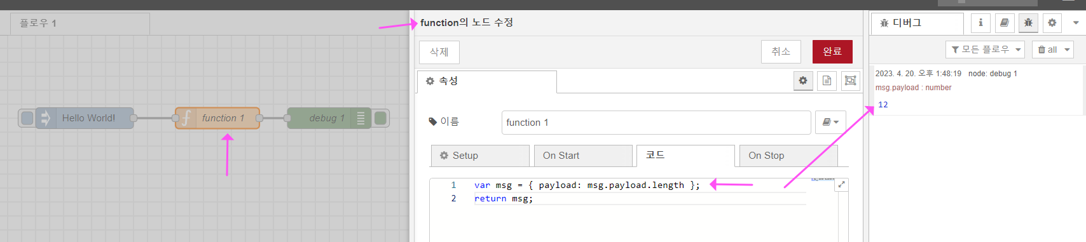Expand the code editor to full size
This screenshot has height=242, width=1086.
(841, 185)
